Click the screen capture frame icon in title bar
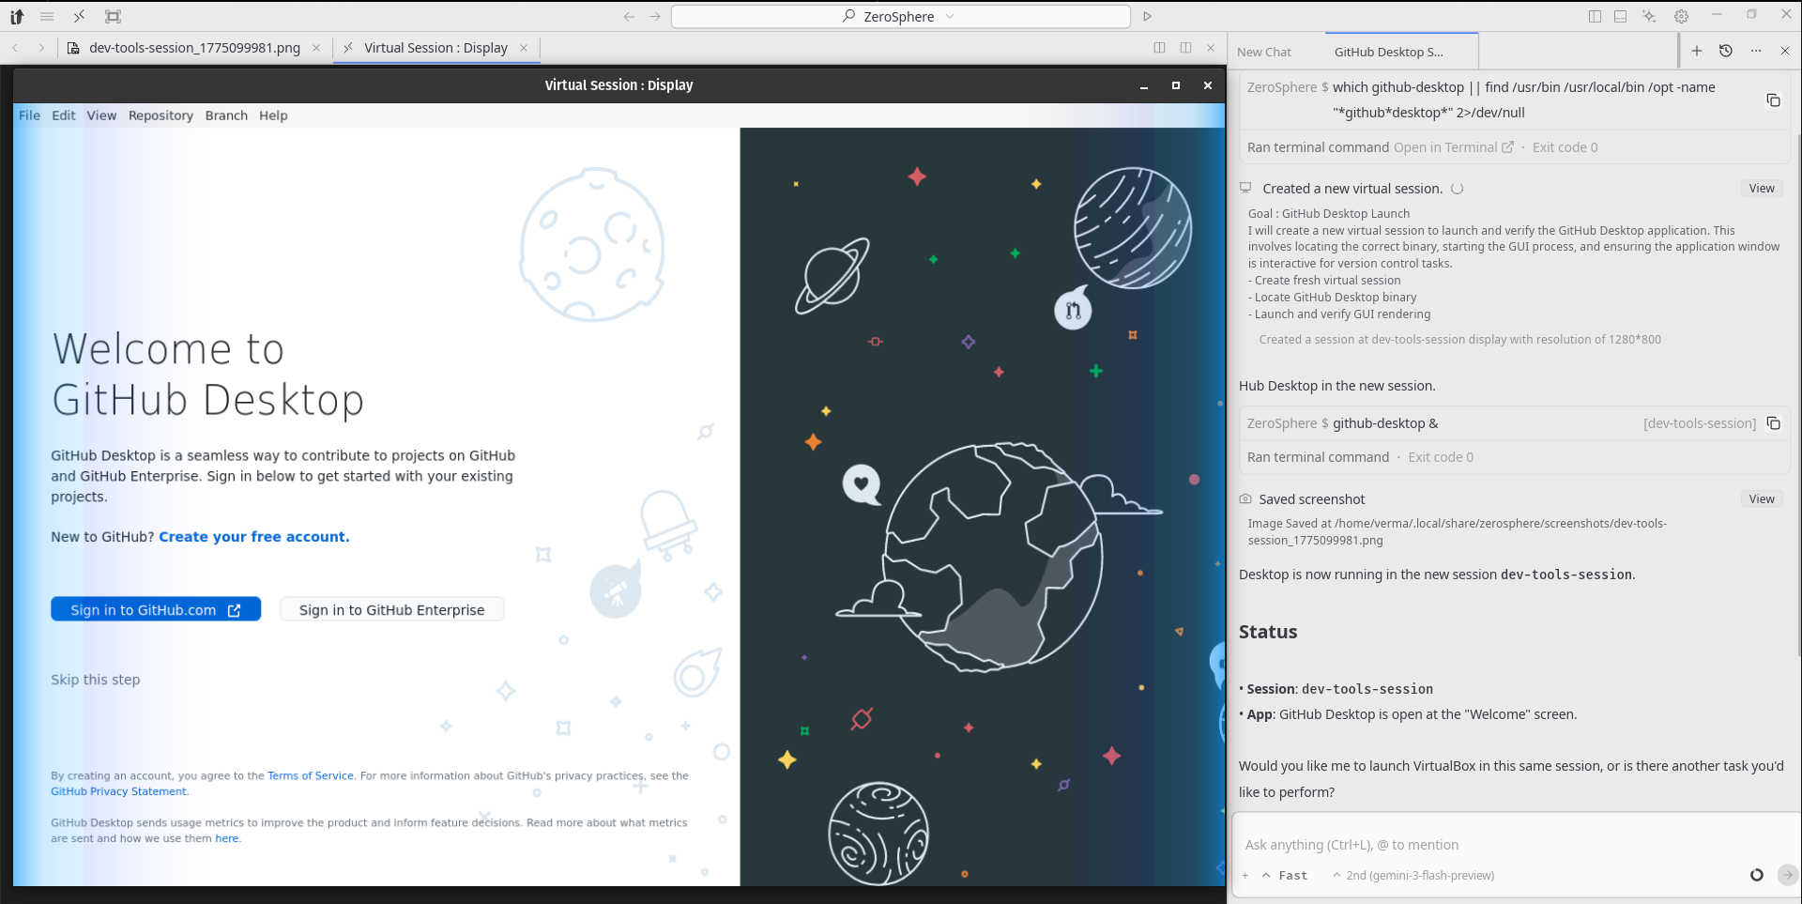 tap(113, 16)
